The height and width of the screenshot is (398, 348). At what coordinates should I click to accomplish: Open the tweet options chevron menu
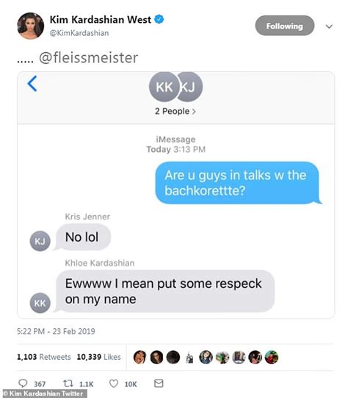click(329, 26)
